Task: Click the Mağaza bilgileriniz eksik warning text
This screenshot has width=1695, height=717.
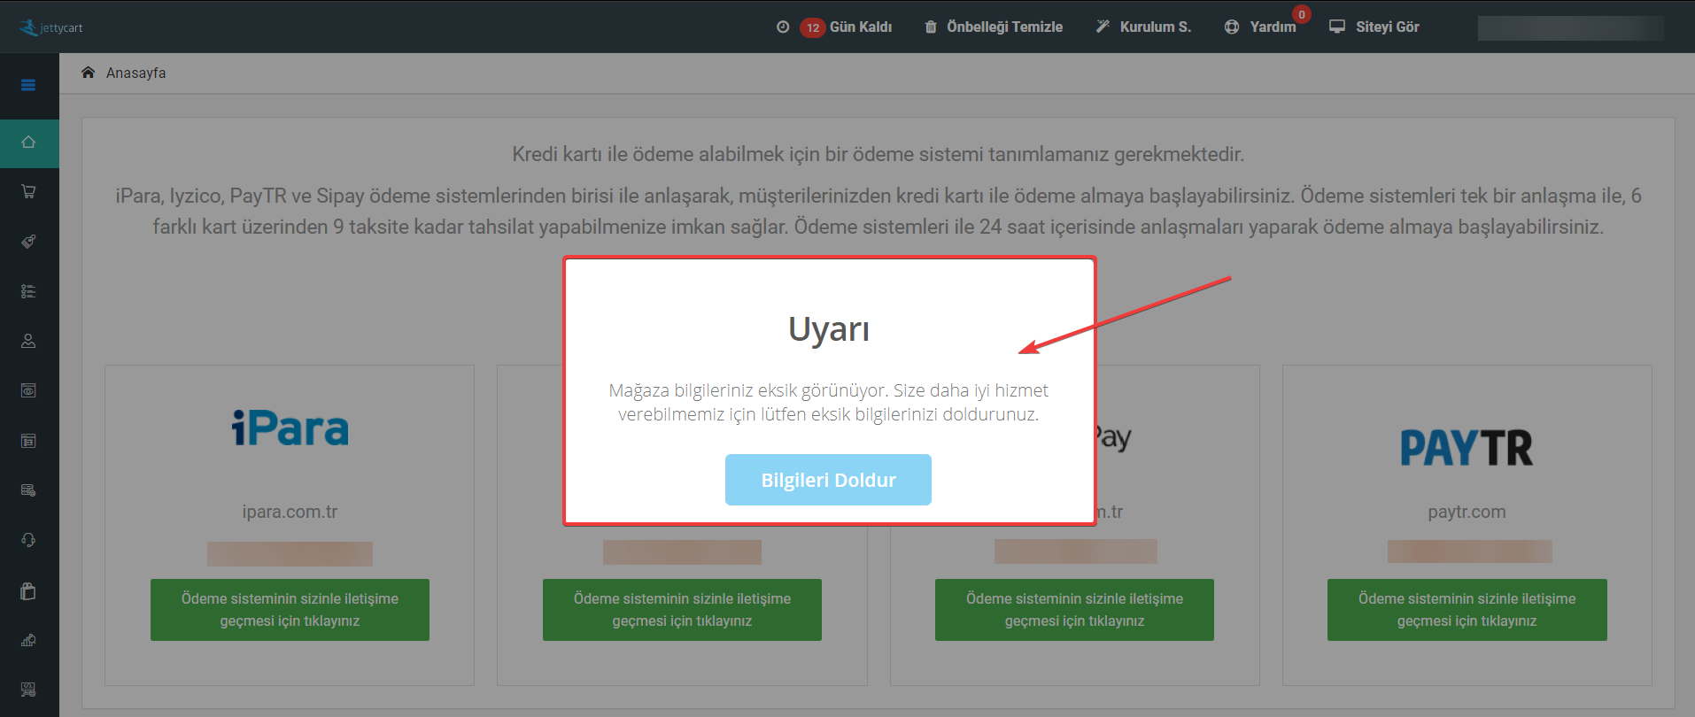Action: coord(828,402)
